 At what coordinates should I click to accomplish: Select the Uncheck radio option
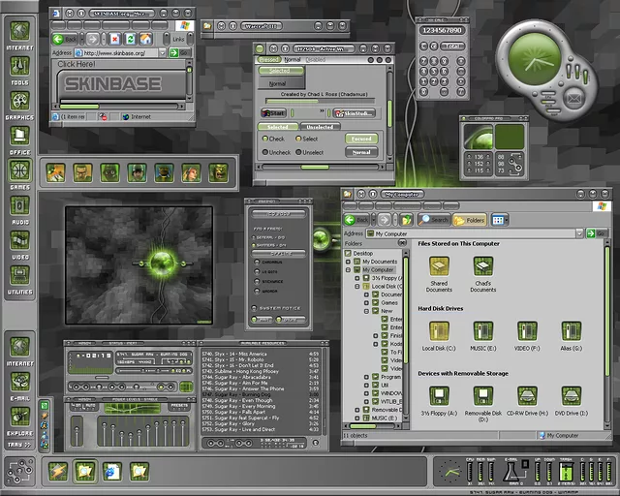point(265,152)
